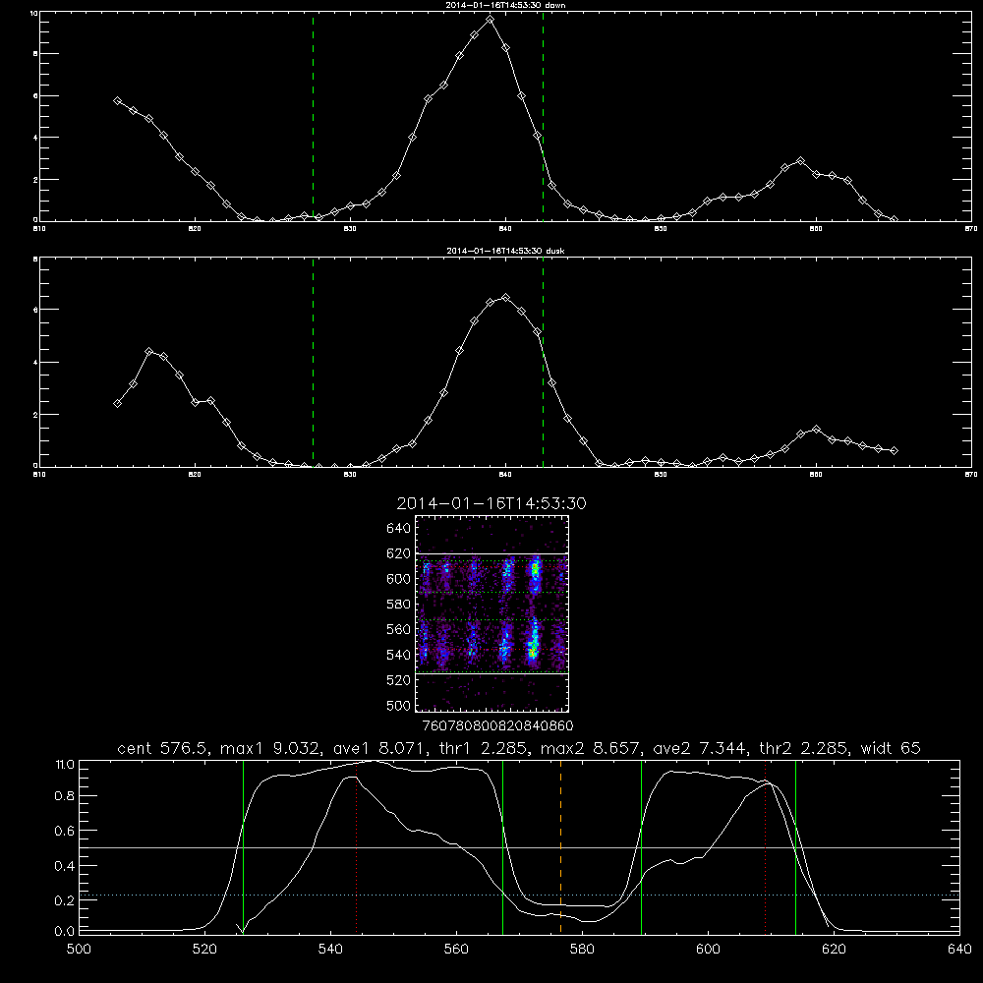Click the dusk plot title text
983x983 pixels.
[x=505, y=250]
